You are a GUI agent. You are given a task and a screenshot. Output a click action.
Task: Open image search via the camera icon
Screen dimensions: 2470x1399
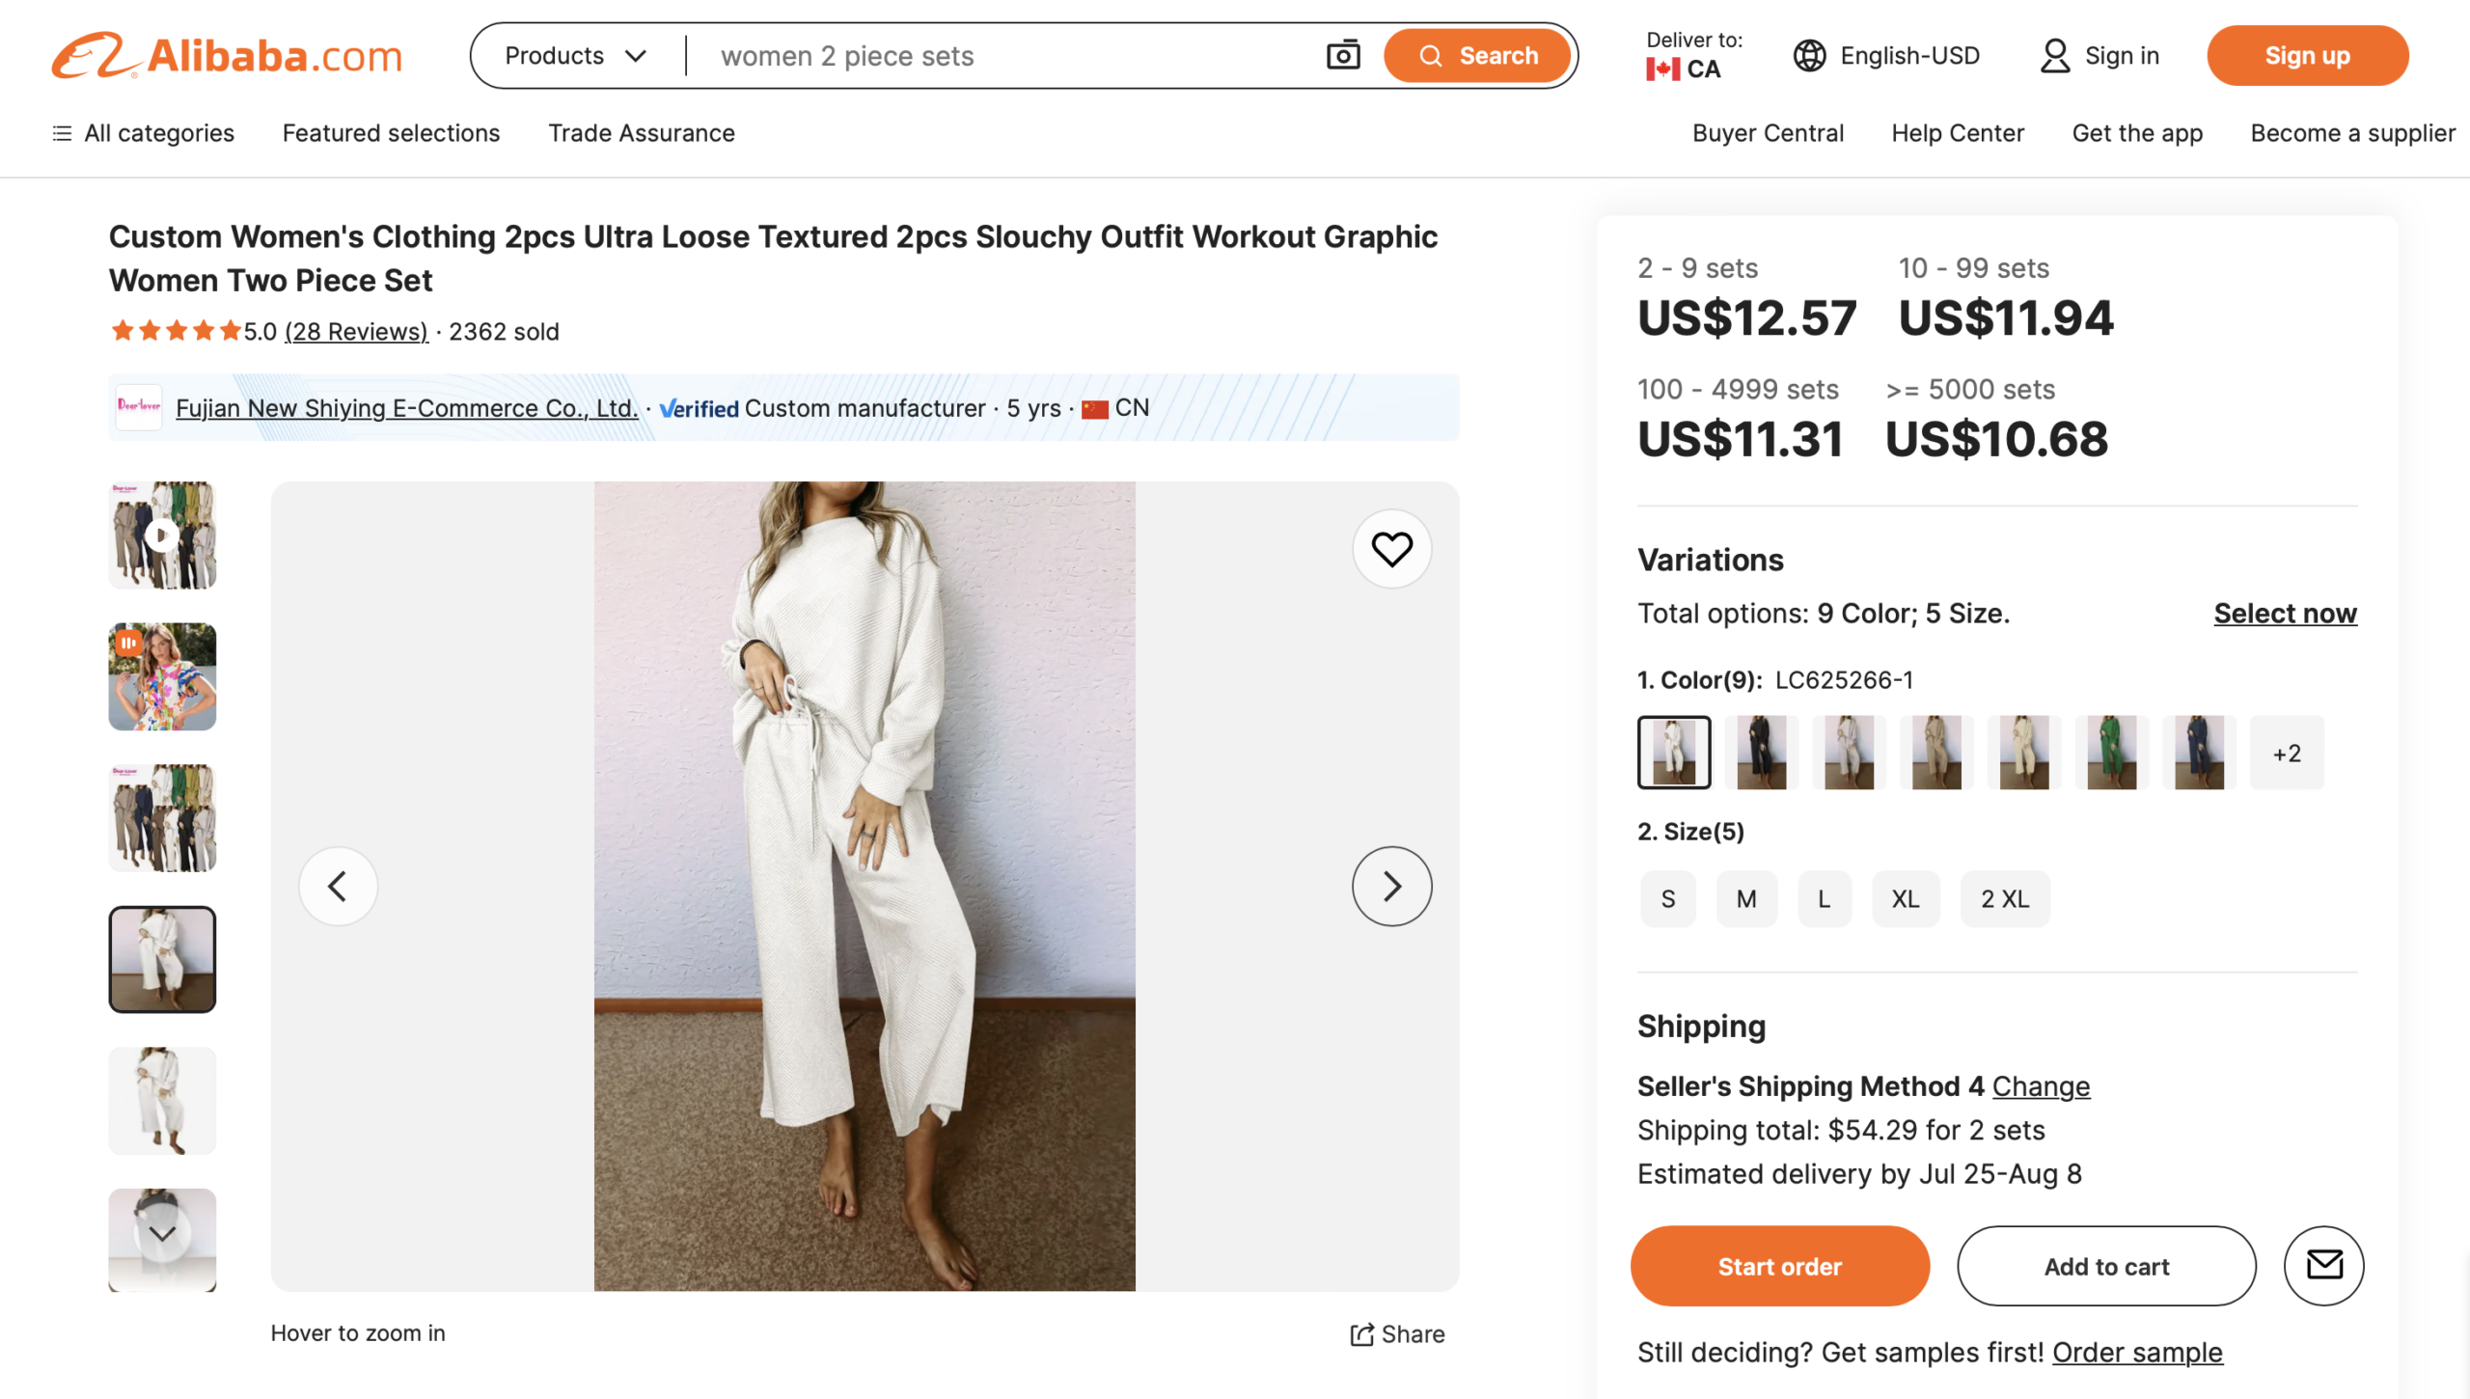1343,55
